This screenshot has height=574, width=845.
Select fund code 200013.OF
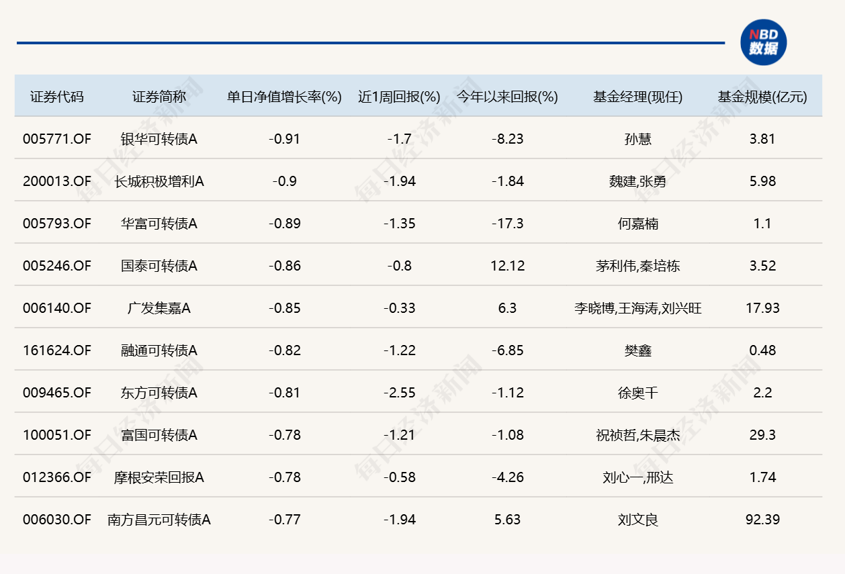[x=56, y=181]
